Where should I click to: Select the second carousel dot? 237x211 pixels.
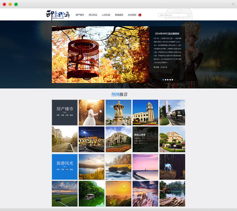point(165,80)
